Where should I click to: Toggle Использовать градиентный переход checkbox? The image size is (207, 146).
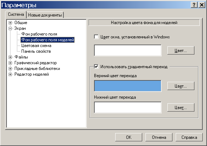coord(96,67)
